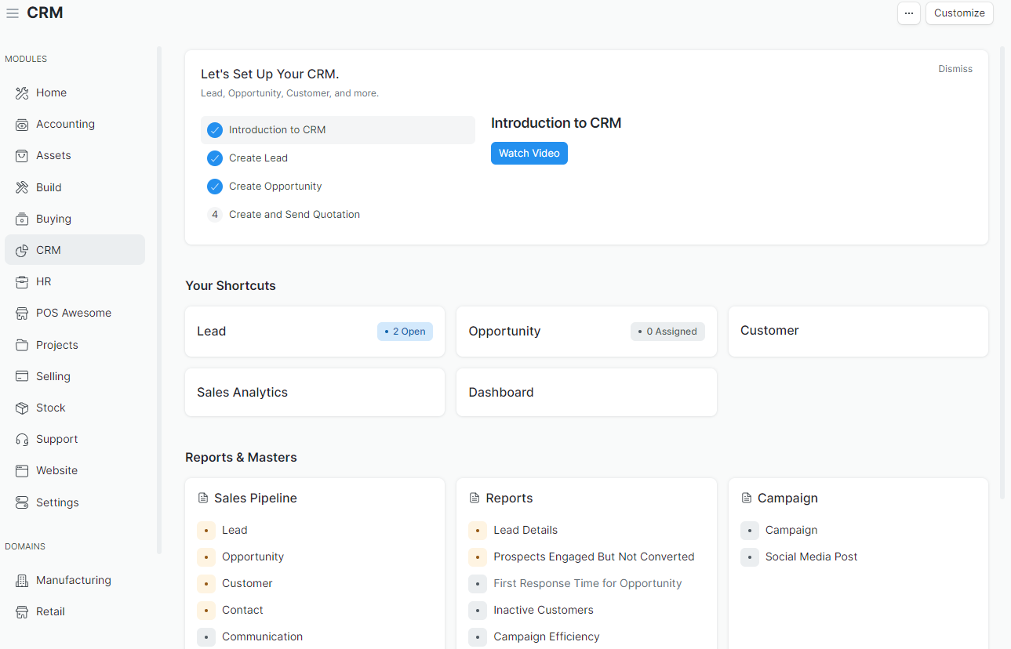Open the Support module

pyautogui.click(x=56, y=439)
